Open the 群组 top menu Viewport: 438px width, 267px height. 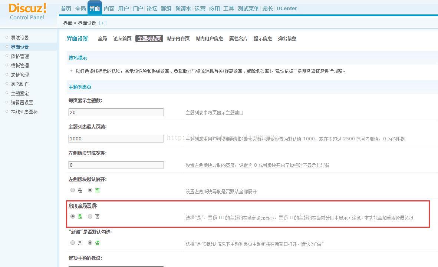point(166,9)
